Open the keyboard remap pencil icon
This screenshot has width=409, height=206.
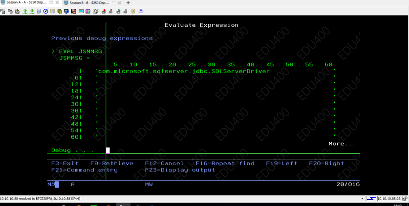point(96,11)
